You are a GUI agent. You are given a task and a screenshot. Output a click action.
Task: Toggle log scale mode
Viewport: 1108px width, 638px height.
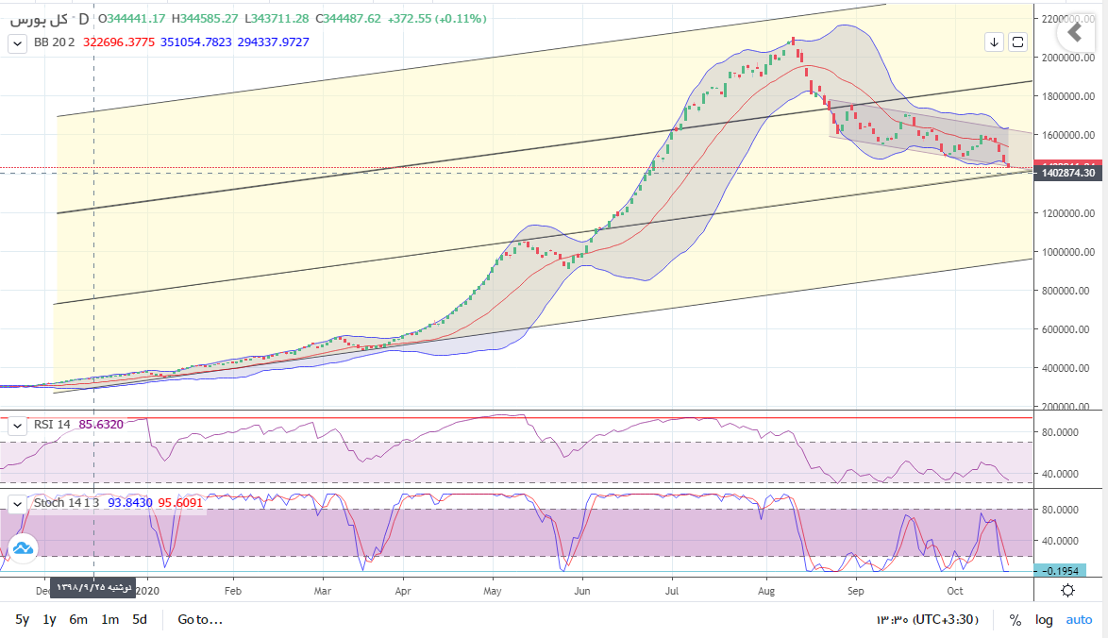point(1045,620)
